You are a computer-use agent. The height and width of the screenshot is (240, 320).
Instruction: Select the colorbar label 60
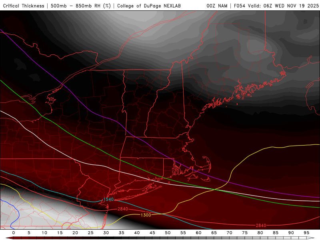[198, 233]
